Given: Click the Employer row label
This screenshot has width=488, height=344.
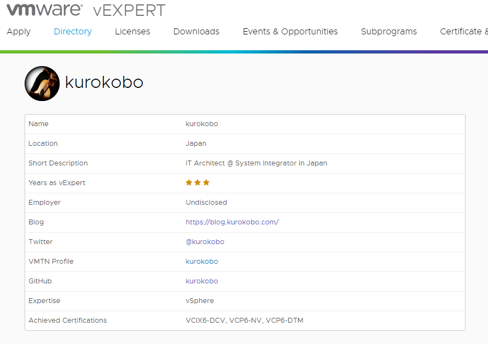Looking at the screenshot, I should 44,202.
